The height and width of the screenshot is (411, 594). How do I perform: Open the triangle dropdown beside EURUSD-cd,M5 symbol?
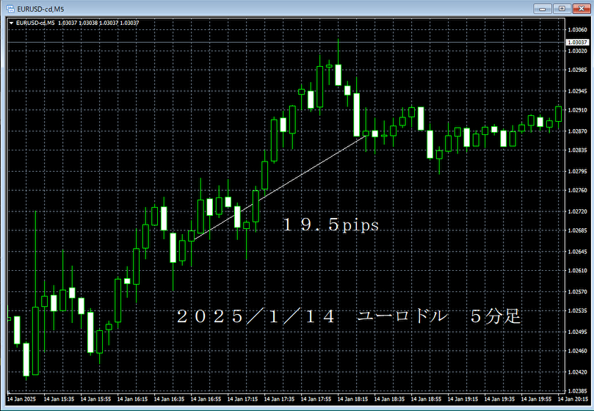click(10, 23)
